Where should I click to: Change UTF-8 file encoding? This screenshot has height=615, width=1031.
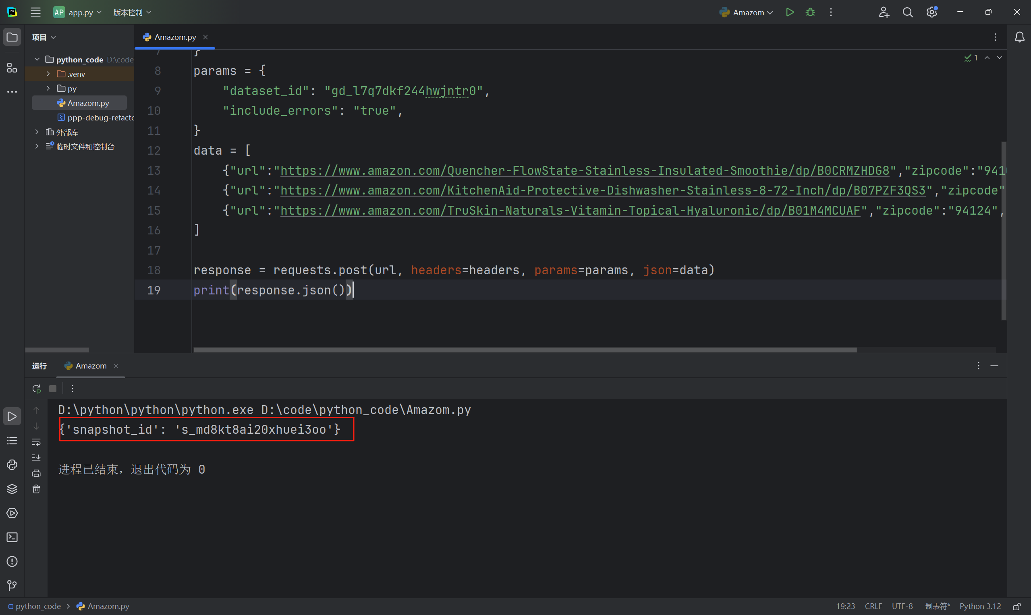coord(902,606)
